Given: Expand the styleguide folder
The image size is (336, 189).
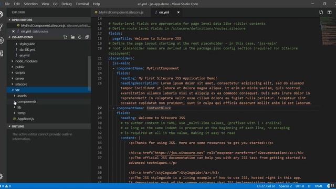Looking at the screenshot, I should coord(27,44).
